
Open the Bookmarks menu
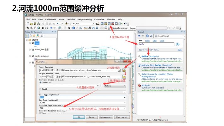50,20
